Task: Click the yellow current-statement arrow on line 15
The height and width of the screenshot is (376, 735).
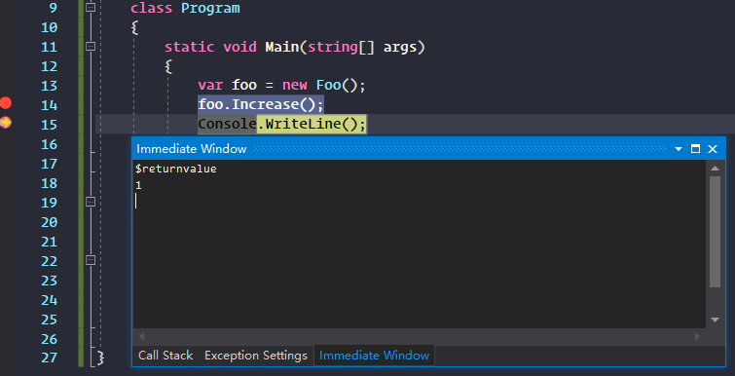Action: click(x=6, y=123)
